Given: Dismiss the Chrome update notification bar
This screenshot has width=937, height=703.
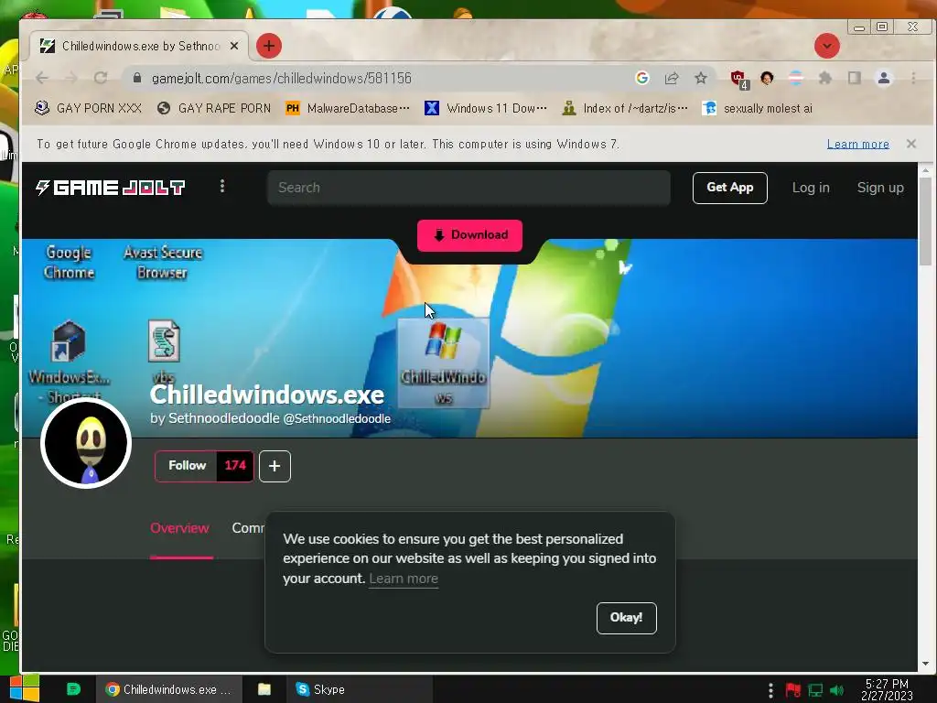Looking at the screenshot, I should (x=910, y=144).
